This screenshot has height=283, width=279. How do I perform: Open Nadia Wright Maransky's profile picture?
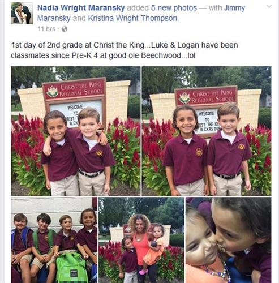(x=22, y=13)
